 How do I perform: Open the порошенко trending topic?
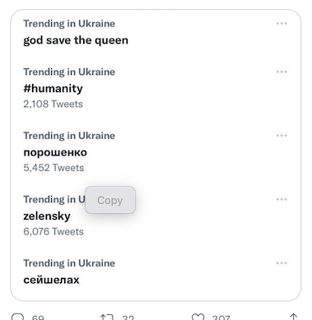click(55, 152)
